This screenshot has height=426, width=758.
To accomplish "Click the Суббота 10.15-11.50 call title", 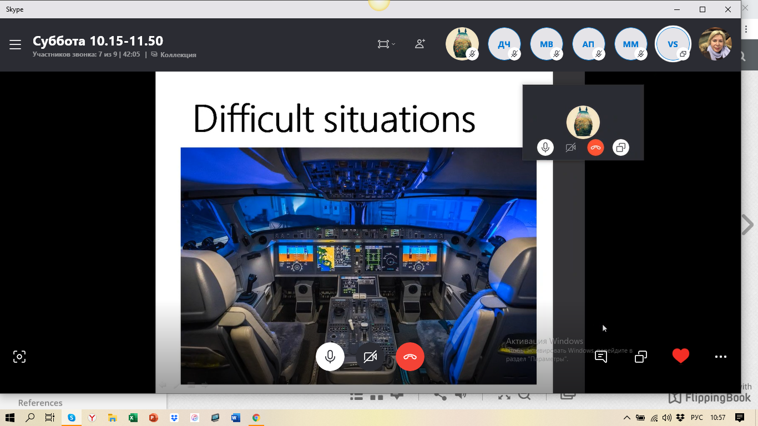I will coord(98,41).
